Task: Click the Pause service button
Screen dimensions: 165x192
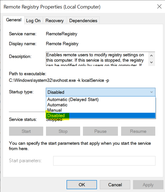Action: coord(100,131)
